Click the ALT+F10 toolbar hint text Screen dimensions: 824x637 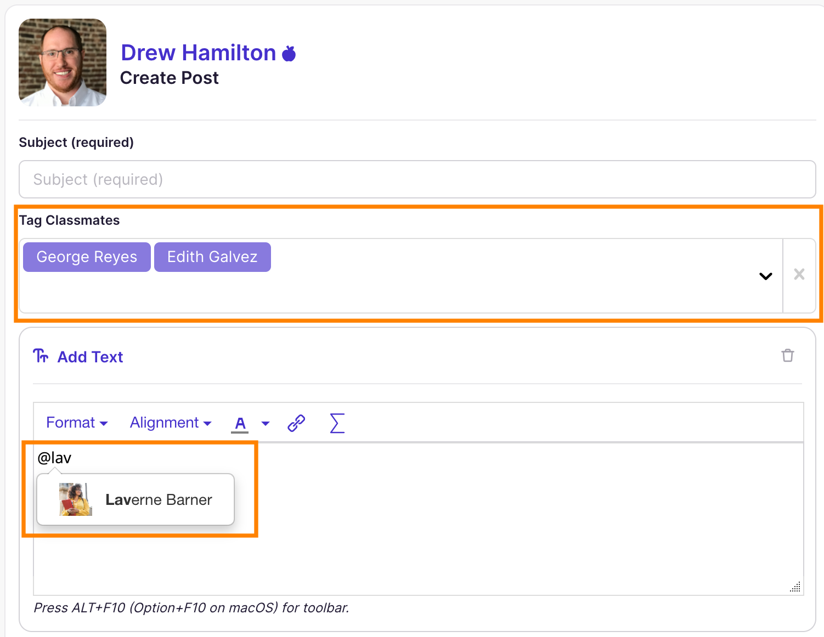(x=191, y=608)
